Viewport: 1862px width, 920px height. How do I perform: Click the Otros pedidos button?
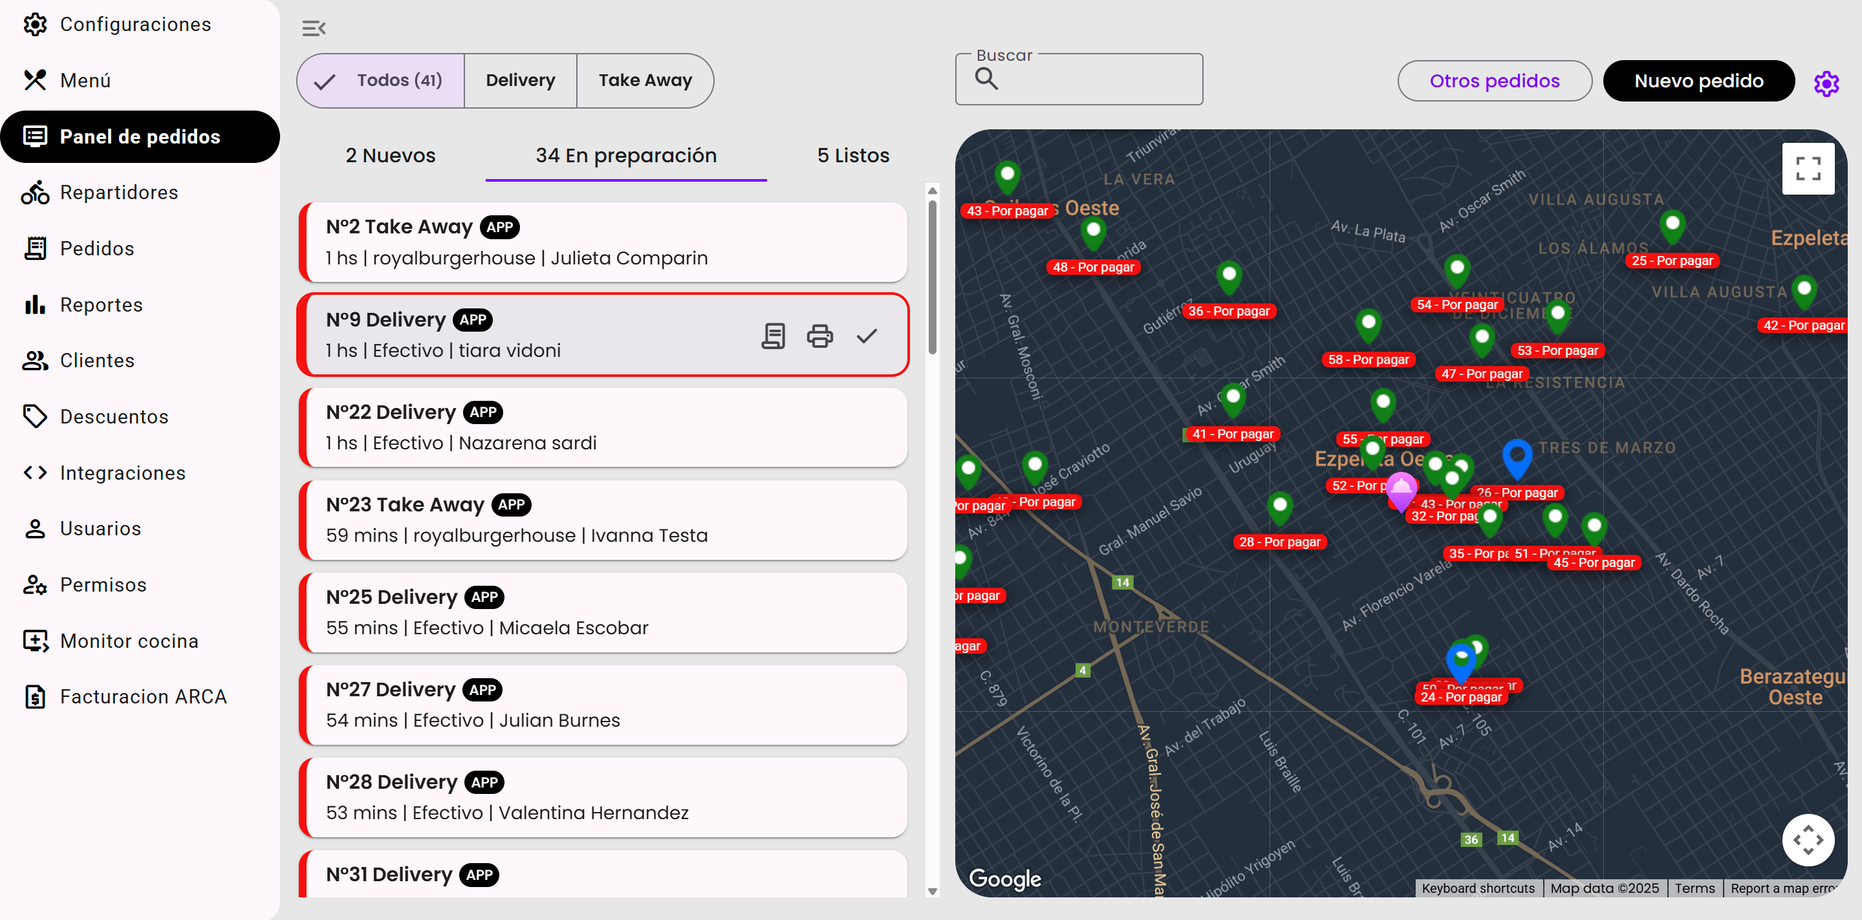pyautogui.click(x=1493, y=81)
